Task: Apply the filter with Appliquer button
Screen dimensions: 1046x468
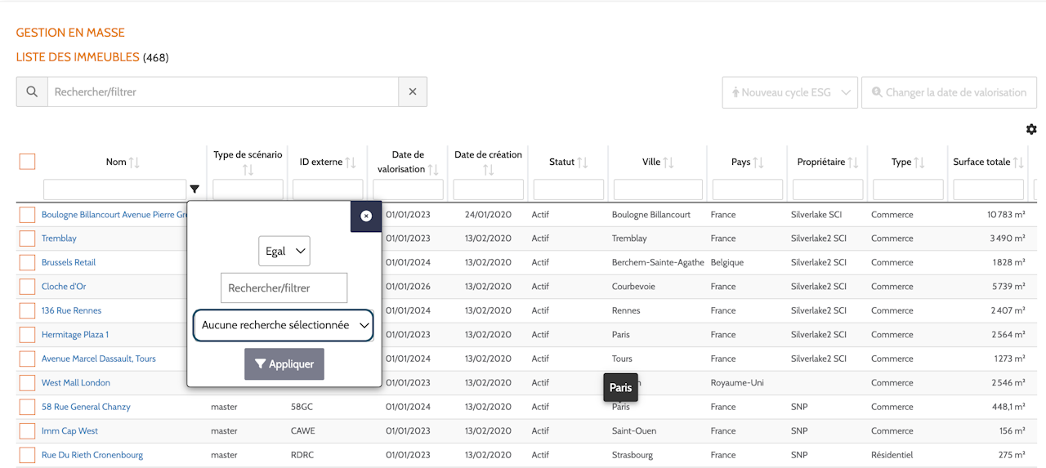Action: coord(284,364)
